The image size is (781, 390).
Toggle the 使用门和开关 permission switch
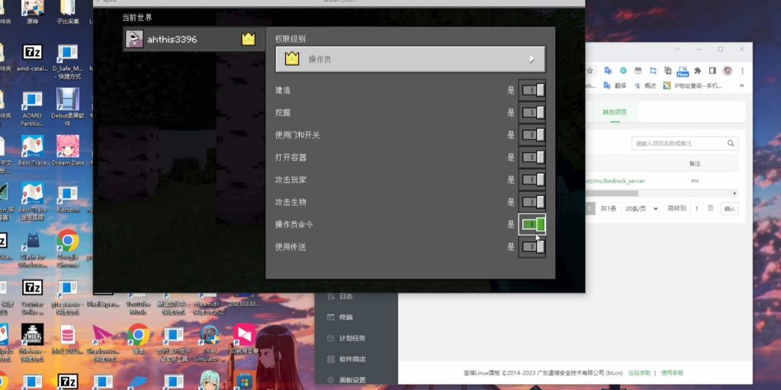[532, 135]
